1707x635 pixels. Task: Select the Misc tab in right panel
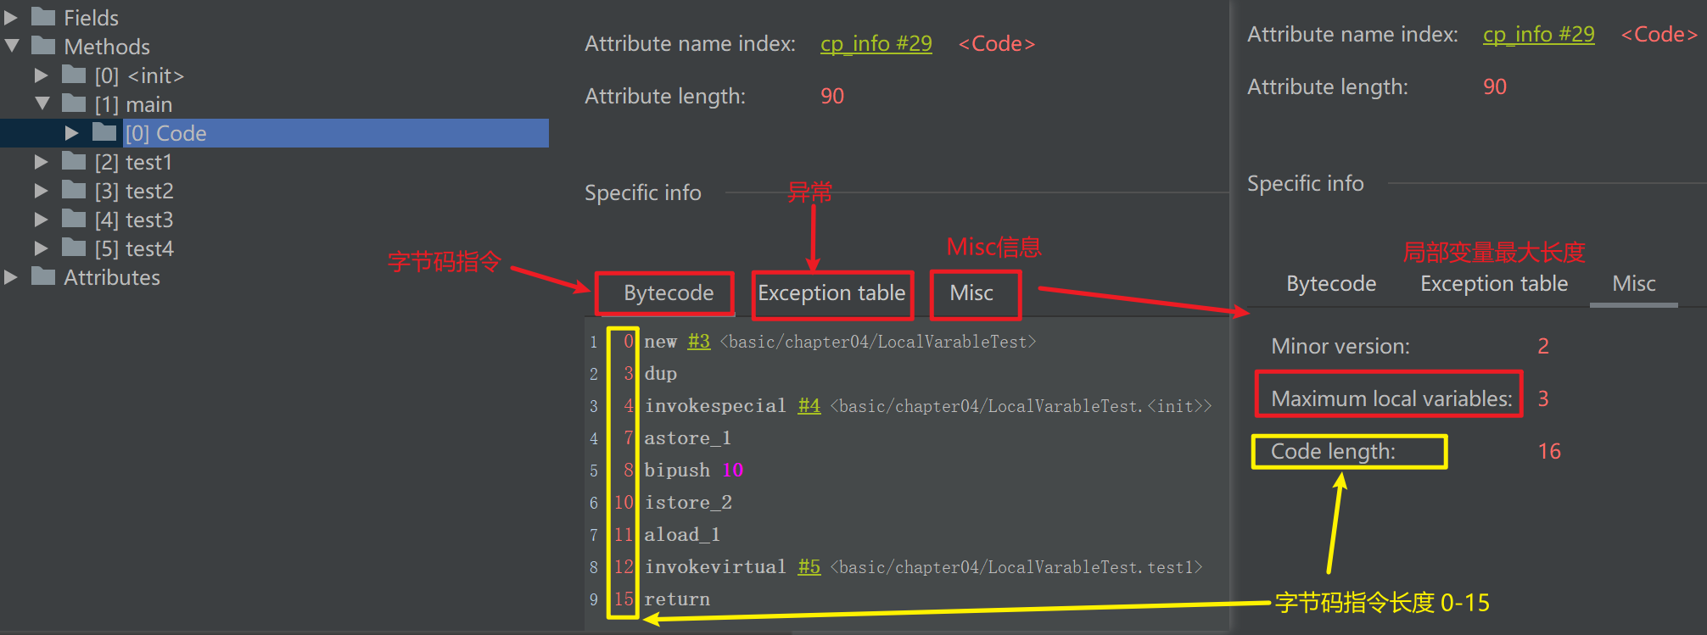pos(1633,284)
